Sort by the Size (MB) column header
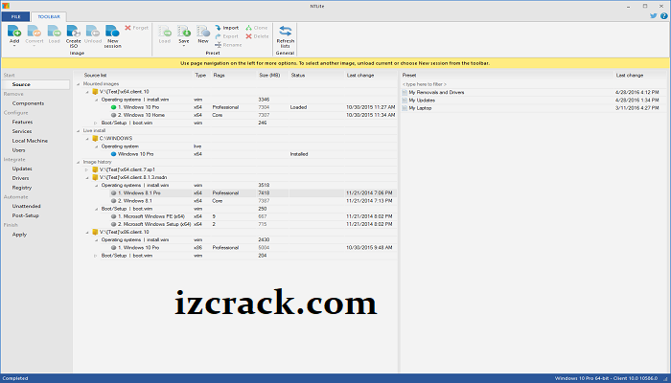Viewport: 671px width, 383px height. coord(269,76)
